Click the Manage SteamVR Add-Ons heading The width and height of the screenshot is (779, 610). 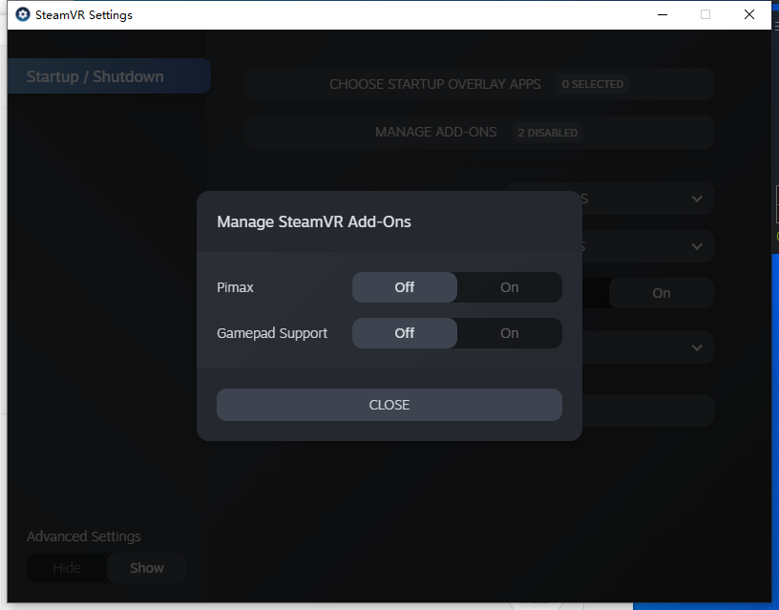(x=314, y=221)
